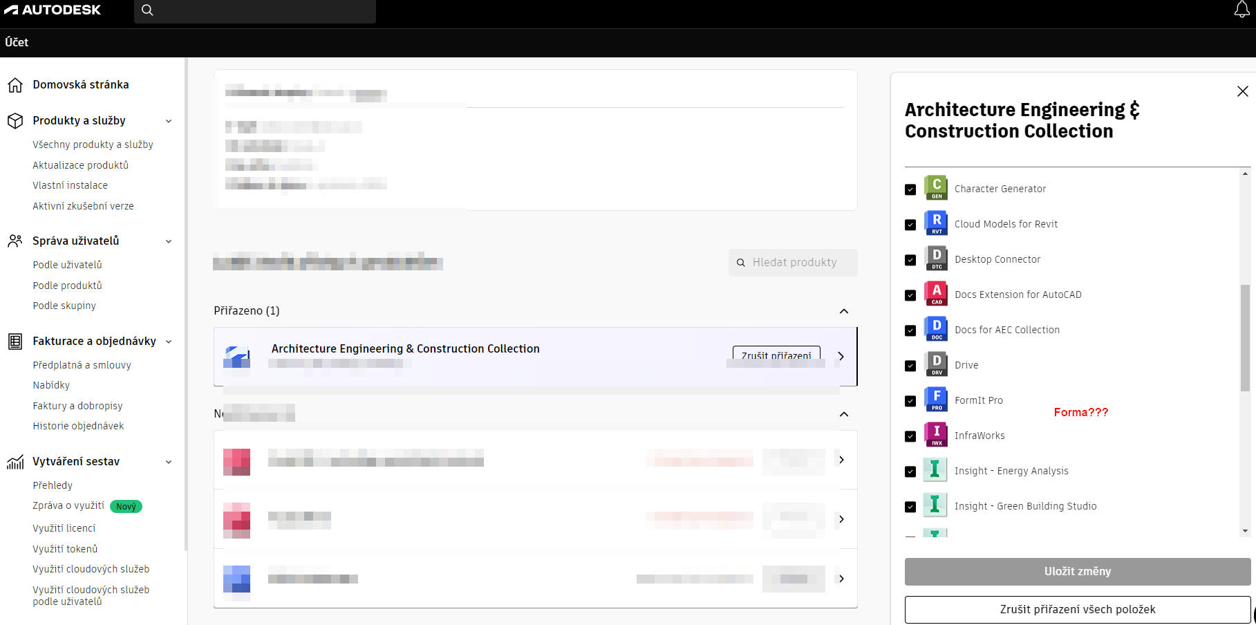Open Vlastní instalace
This screenshot has width=1256, height=625.
[x=70, y=185]
